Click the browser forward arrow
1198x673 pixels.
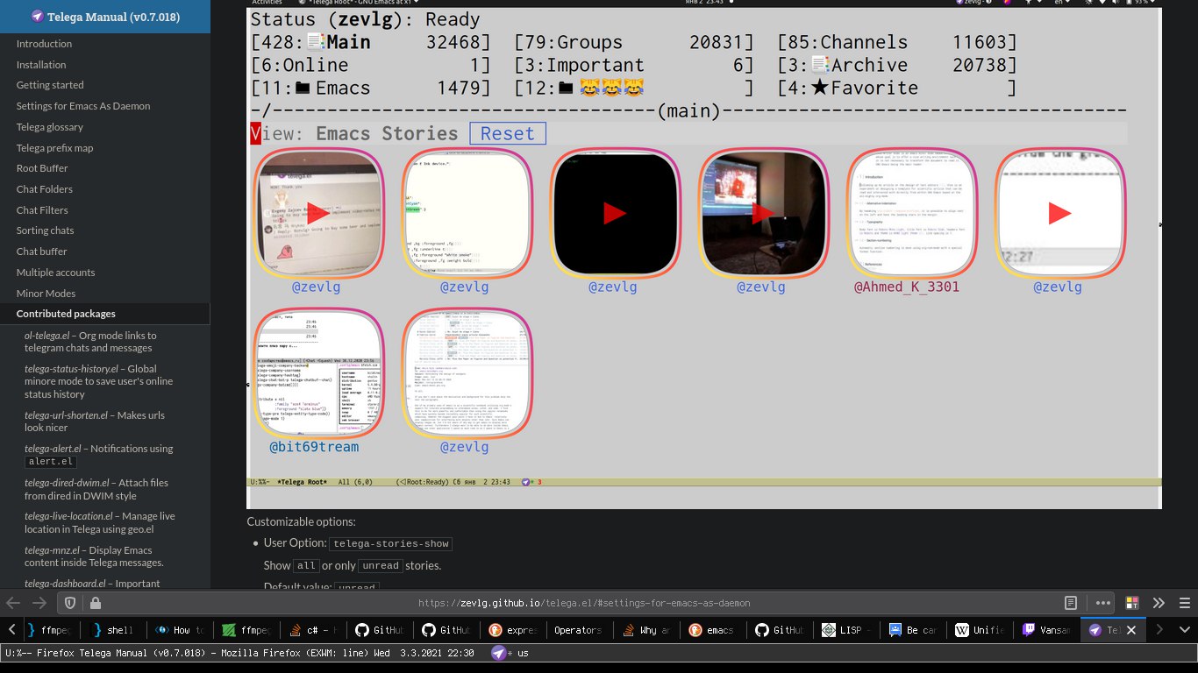pyautogui.click(x=39, y=603)
